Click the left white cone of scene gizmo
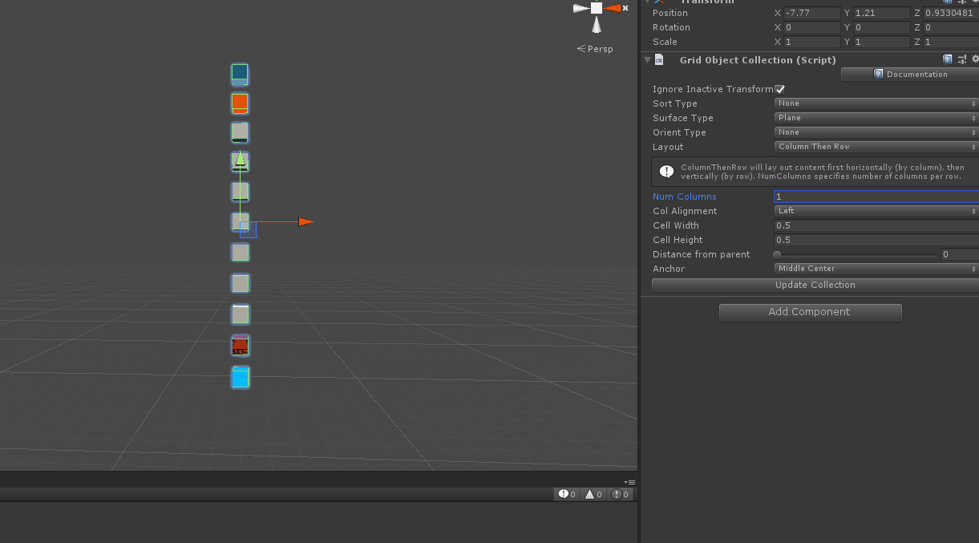Image resolution: width=979 pixels, height=543 pixels. 581,8
